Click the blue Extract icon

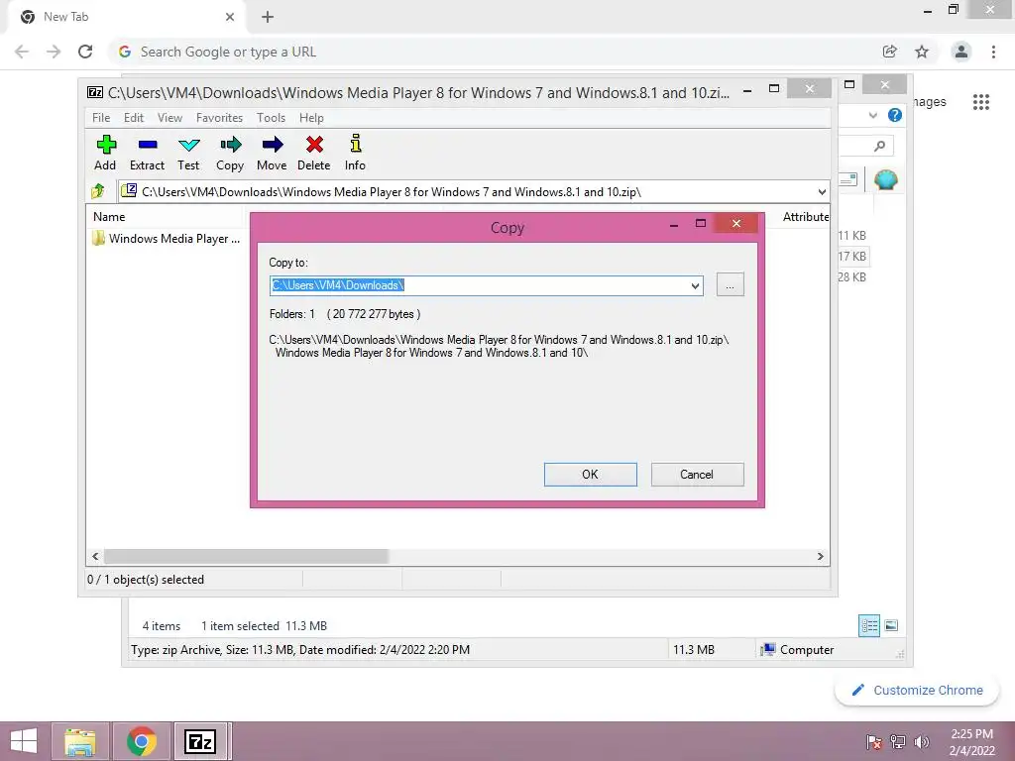[x=148, y=145]
